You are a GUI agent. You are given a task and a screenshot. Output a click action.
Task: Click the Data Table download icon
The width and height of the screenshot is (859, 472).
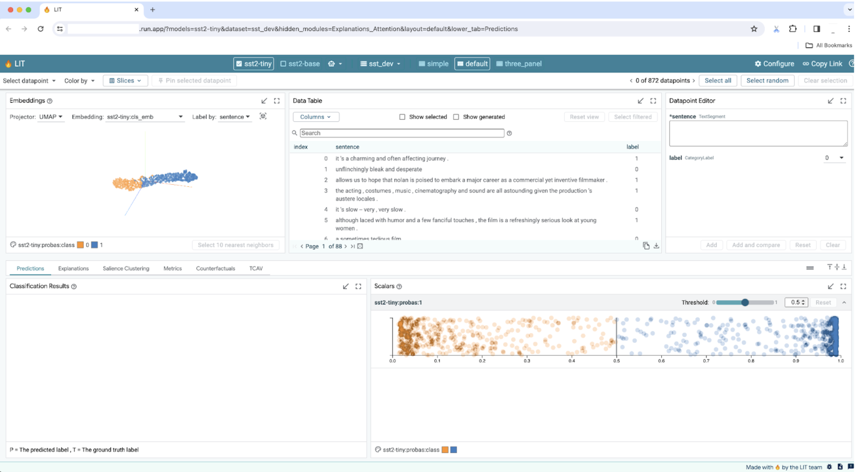pos(656,245)
